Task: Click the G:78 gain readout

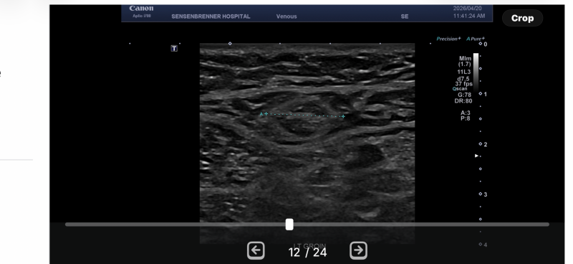Action: 464,95
